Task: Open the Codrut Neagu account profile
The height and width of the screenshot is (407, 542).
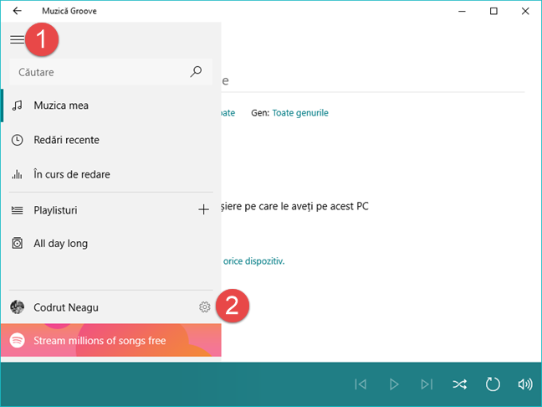Action: pyautogui.click(x=99, y=307)
